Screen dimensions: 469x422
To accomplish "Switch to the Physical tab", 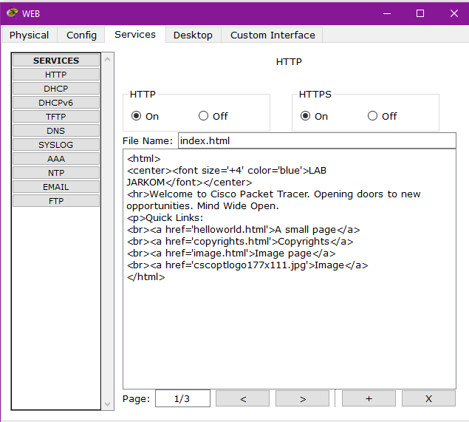I will point(29,35).
